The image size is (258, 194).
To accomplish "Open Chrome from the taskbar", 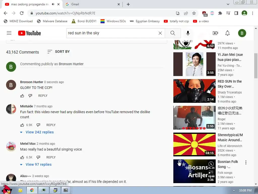I will coord(32,190).
